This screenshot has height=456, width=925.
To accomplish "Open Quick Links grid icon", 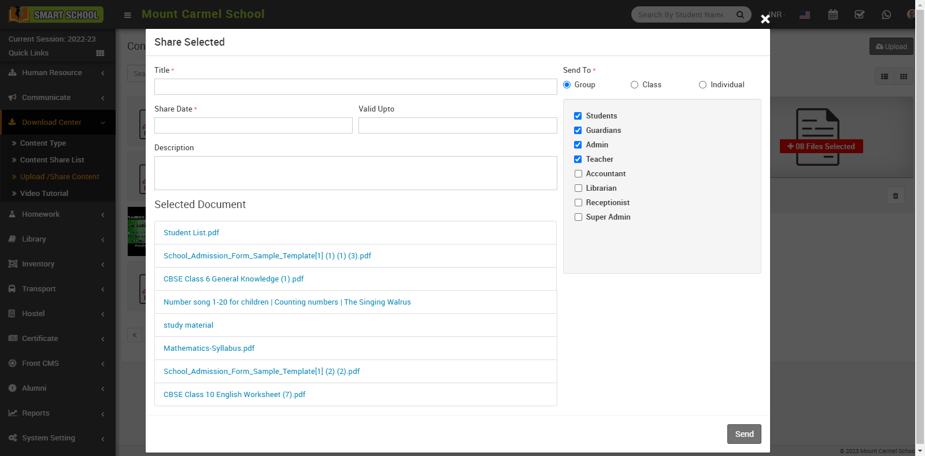I will click(x=100, y=53).
